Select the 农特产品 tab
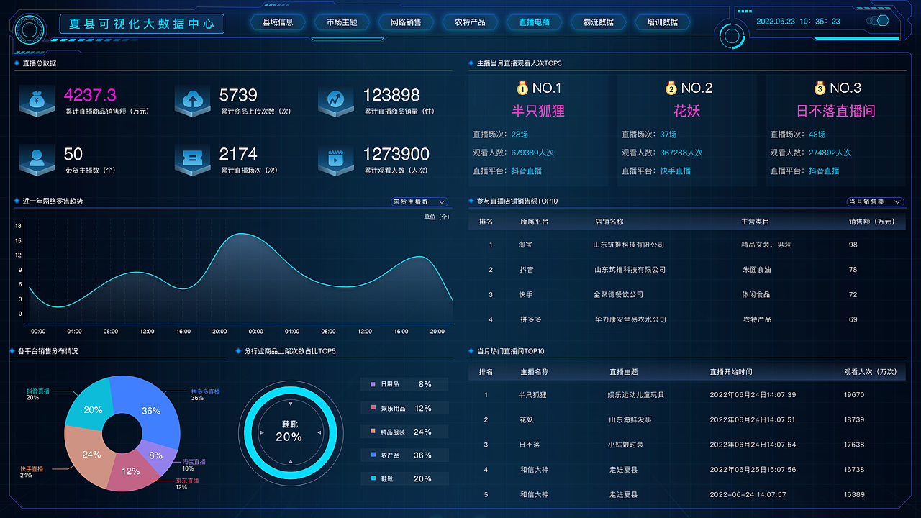Image resolution: width=921 pixels, height=518 pixels. point(470,22)
